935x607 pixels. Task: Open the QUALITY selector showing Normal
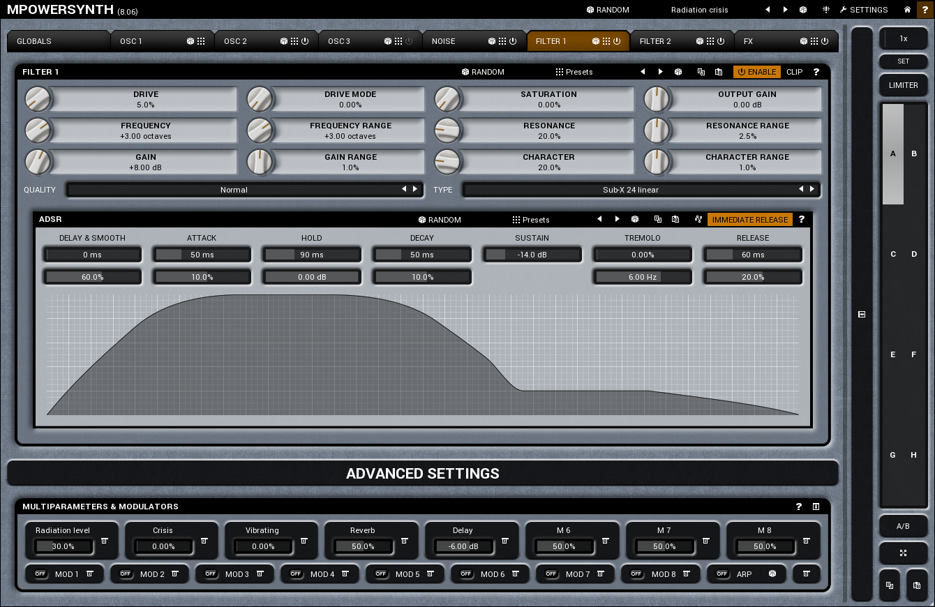coord(234,190)
